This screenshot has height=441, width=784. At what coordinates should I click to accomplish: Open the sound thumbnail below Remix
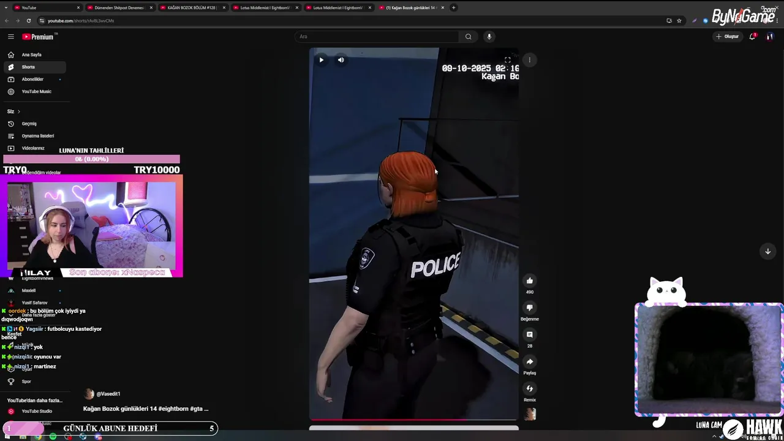pyautogui.click(x=530, y=415)
